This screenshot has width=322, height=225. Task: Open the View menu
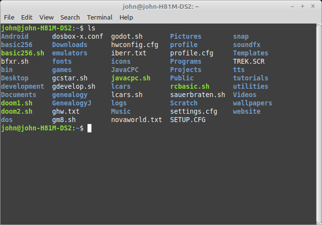[x=46, y=17]
